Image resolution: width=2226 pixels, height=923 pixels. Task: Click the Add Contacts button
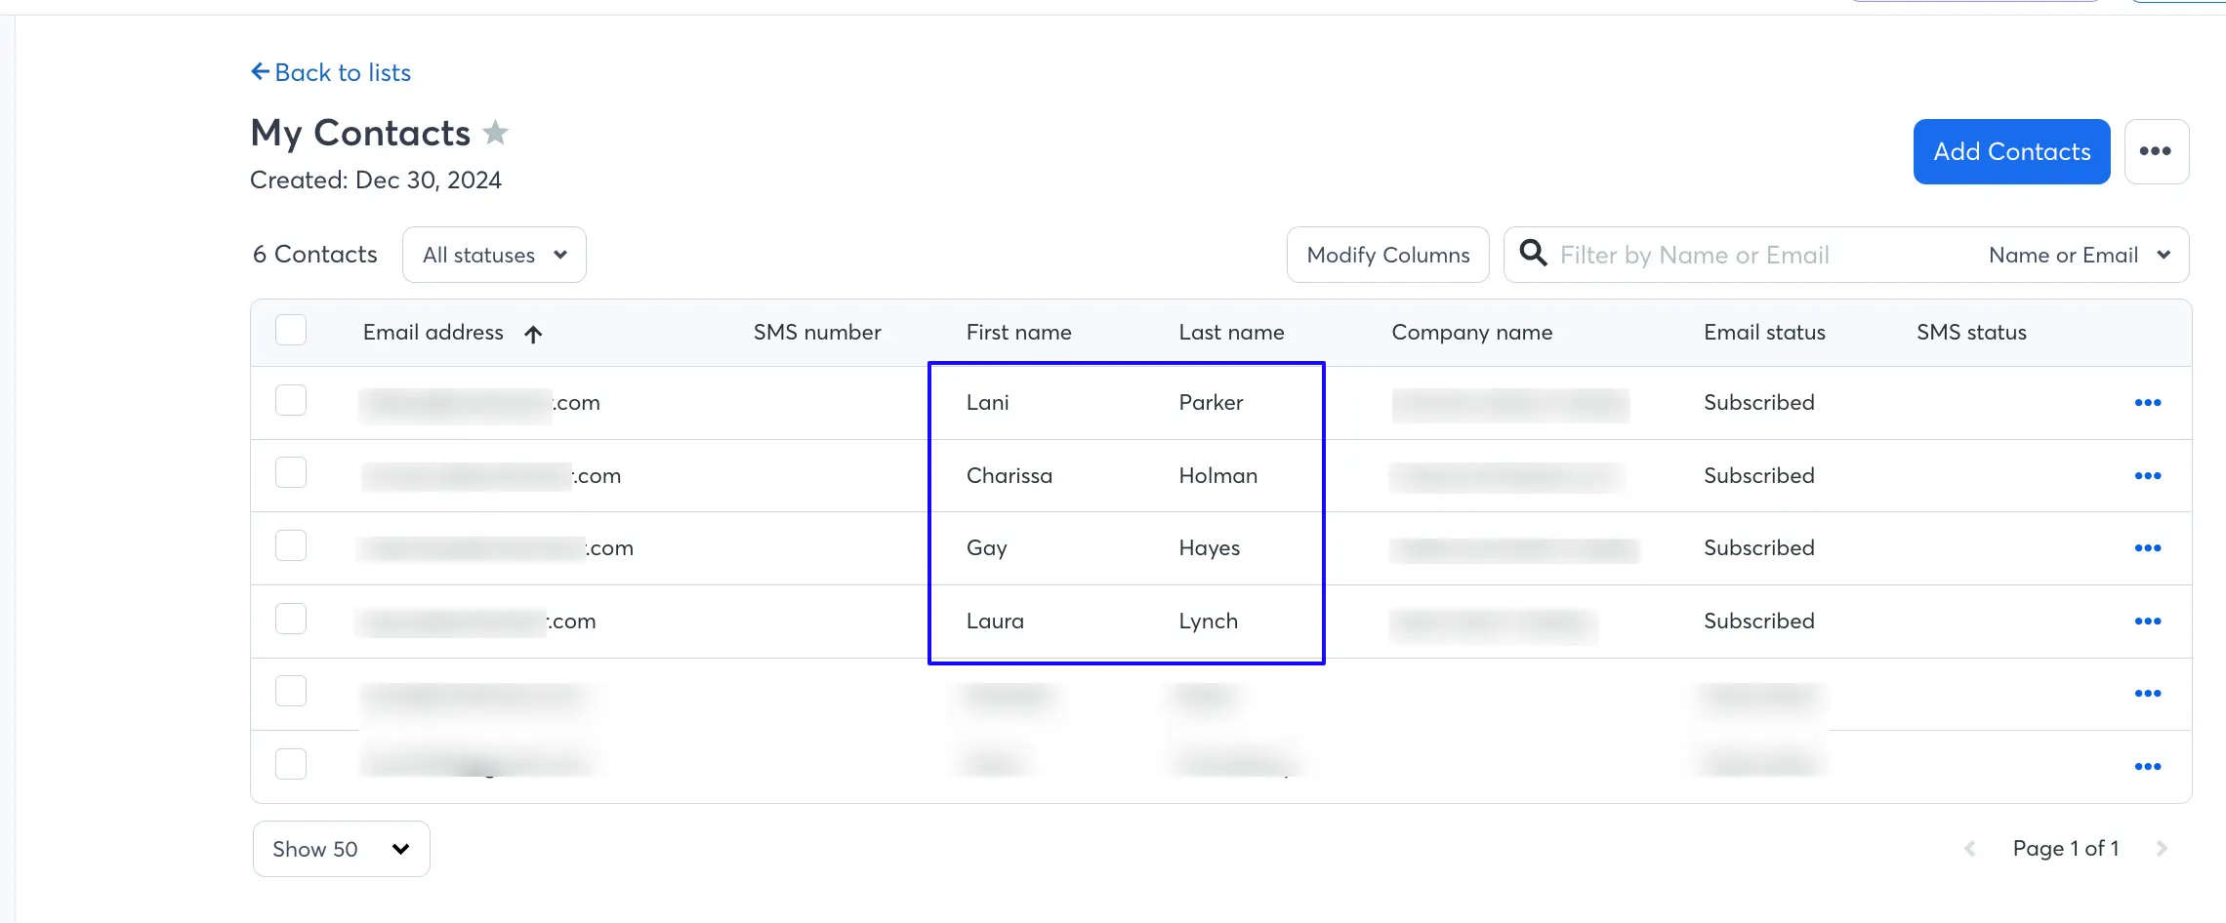(2011, 151)
